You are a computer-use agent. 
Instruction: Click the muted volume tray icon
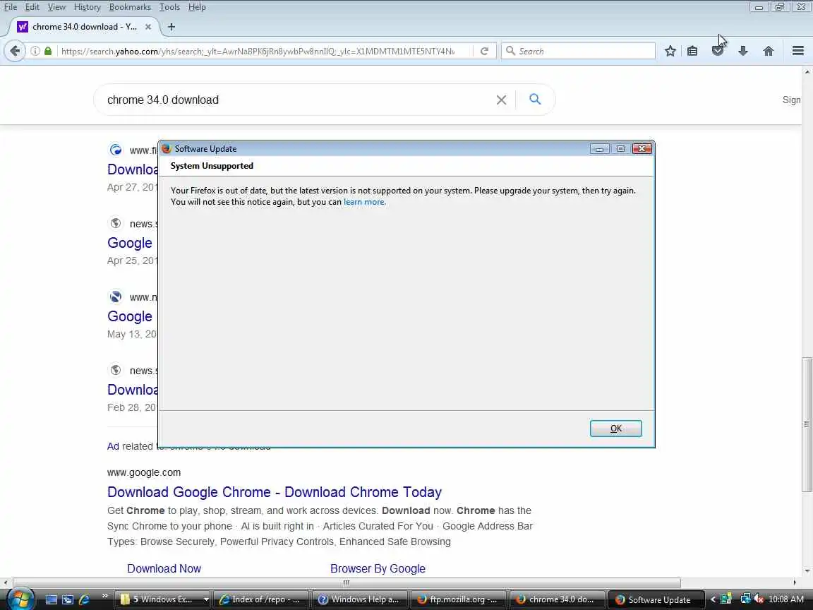[759, 599]
